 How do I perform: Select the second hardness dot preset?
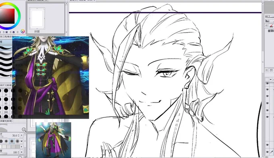[x=6, y=141]
